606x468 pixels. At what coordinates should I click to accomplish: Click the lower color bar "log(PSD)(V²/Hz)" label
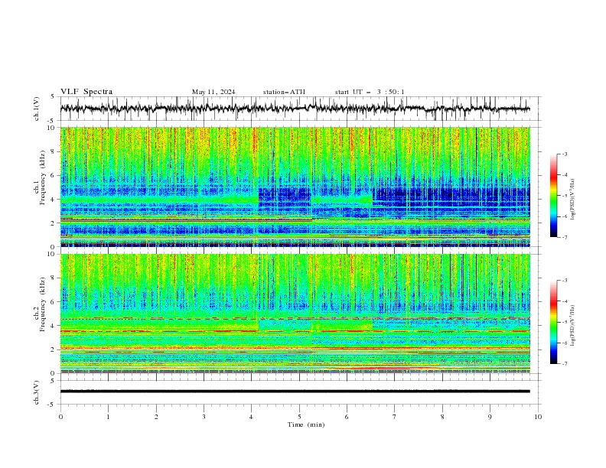(x=572, y=325)
